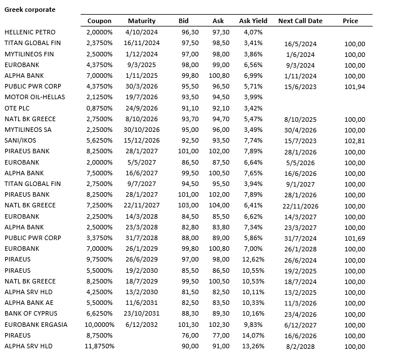Screen dimensions: 407x359
Task: Click the ALPHA BANK AE issuer cell
Action: click(x=30, y=303)
